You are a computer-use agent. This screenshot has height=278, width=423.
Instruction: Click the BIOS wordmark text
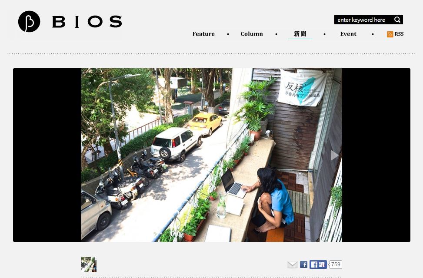[87, 22]
